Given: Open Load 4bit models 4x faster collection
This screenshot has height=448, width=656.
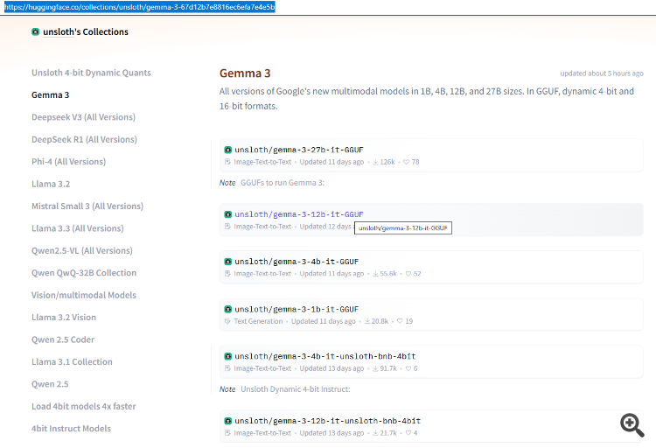Looking at the screenshot, I should [x=84, y=406].
